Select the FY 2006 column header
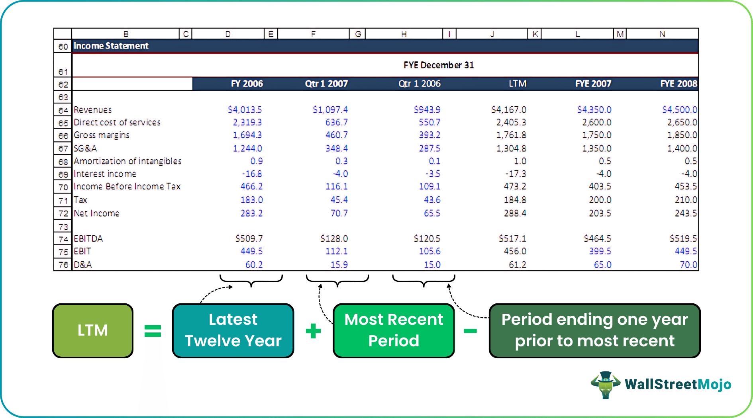 [x=246, y=84]
